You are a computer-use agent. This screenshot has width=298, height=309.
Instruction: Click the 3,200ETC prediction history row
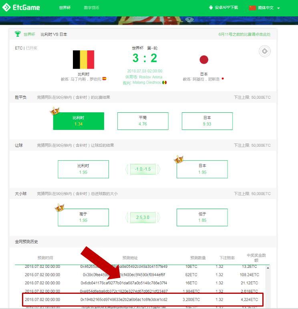[143, 299]
